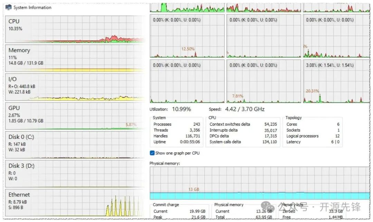Open the Memory section showing 11%
This screenshot has height=222, width=373.
click(74, 58)
